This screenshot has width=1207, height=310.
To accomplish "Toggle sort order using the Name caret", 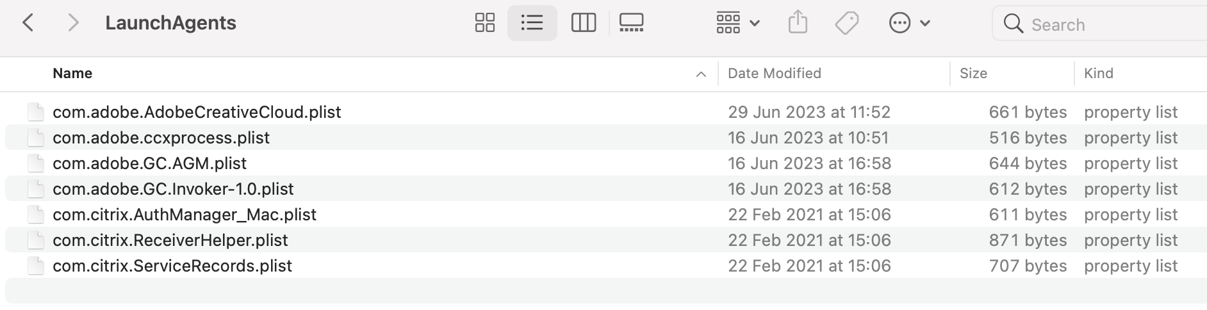I will pos(701,74).
